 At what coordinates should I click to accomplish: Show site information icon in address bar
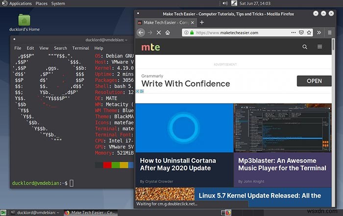[186, 33]
